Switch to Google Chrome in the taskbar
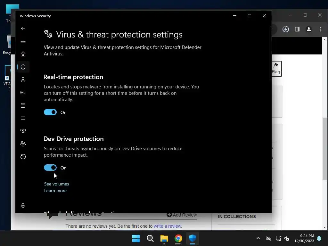The width and height of the screenshot is (328, 246). point(178,238)
